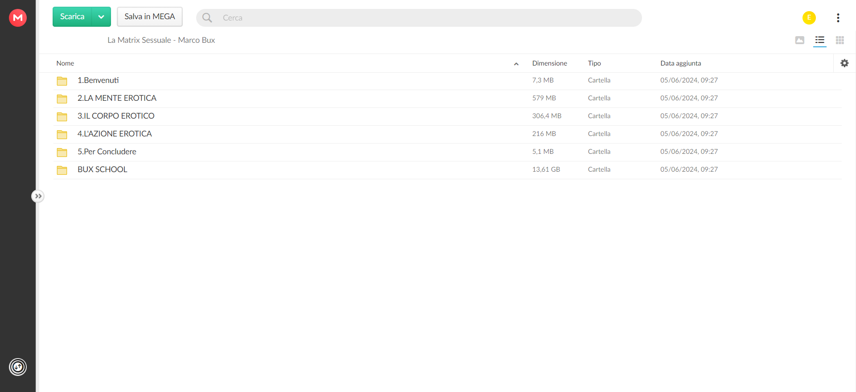The width and height of the screenshot is (856, 392).
Task: Select the 4.L'AZIONE EROTICA folder
Action: 448,134
